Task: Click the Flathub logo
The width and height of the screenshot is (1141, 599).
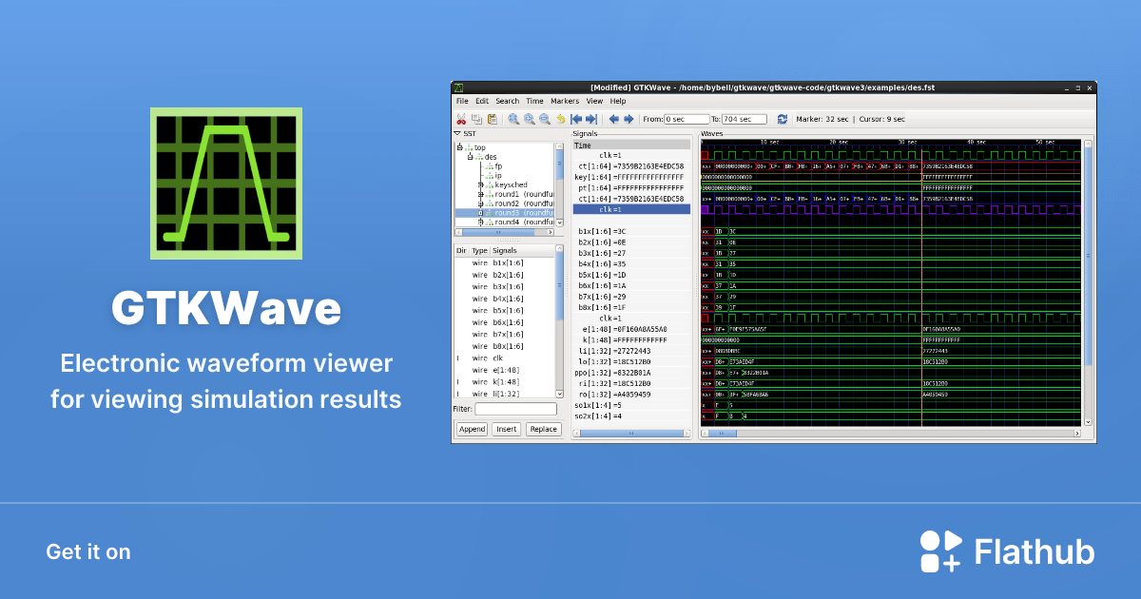Action: pos(1007,552)
